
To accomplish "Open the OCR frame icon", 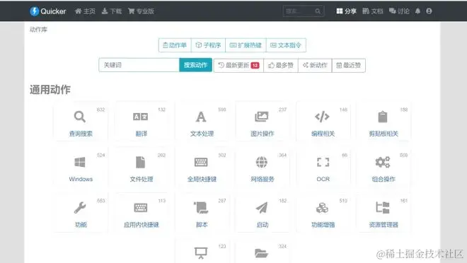I will [x=323, y=162].
